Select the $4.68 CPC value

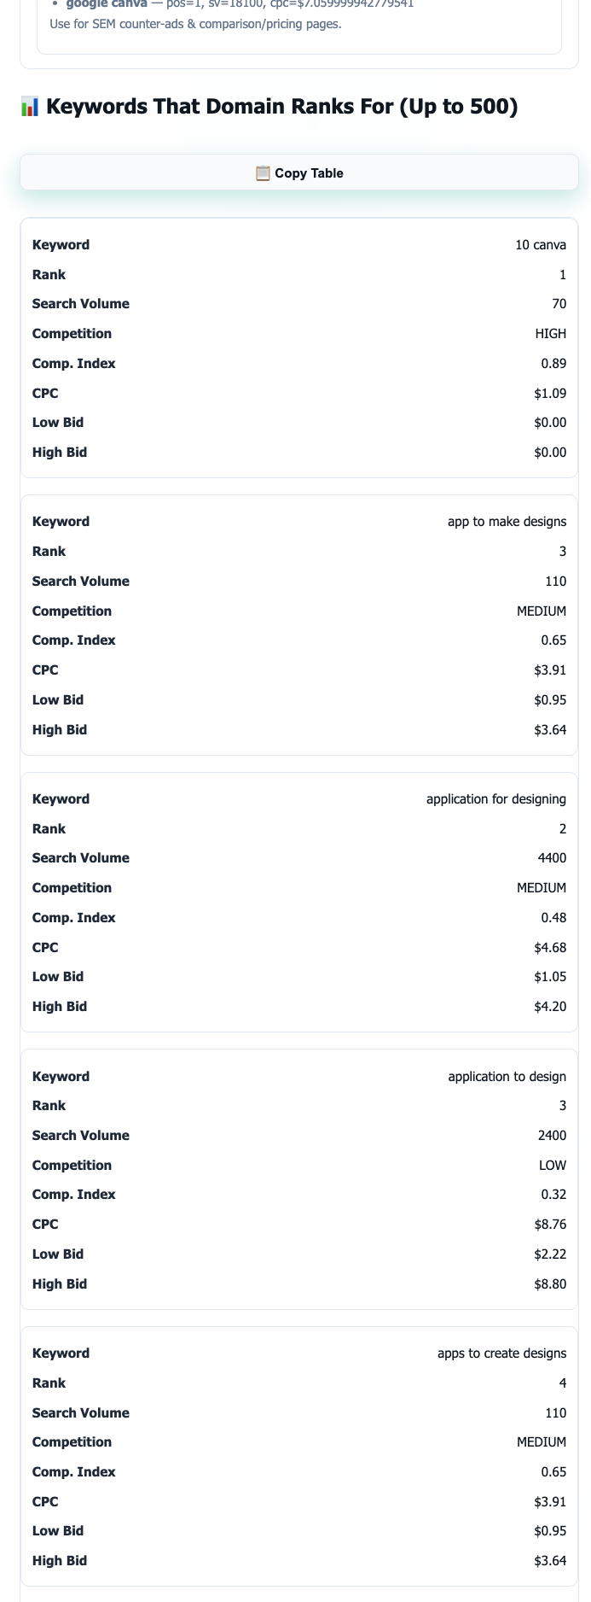pos(550,948)
